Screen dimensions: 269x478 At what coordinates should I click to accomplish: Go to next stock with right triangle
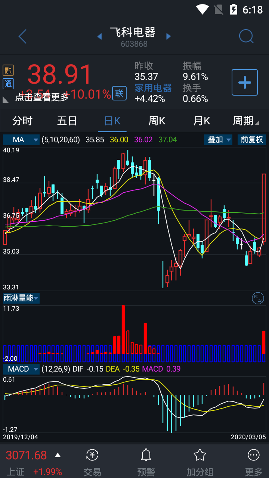[x=168, y=36]
